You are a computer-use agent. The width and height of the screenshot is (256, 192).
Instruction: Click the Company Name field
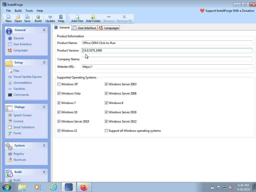(167, 59)
